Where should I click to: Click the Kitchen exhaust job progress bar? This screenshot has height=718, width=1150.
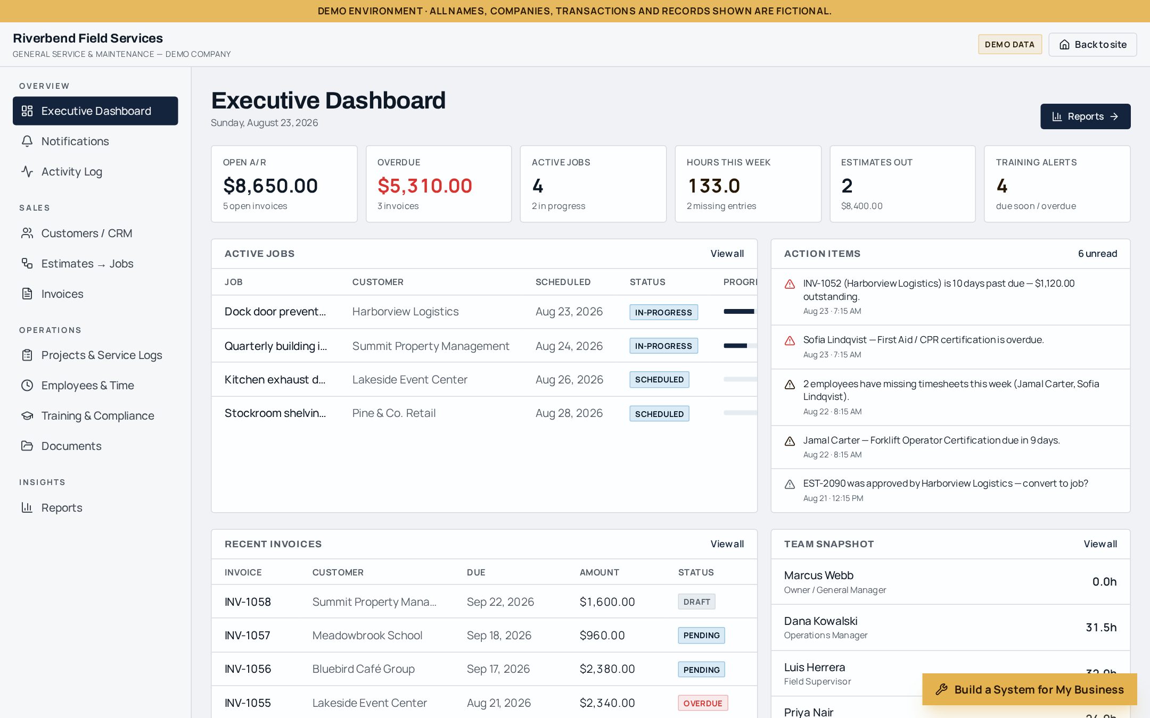740,379
